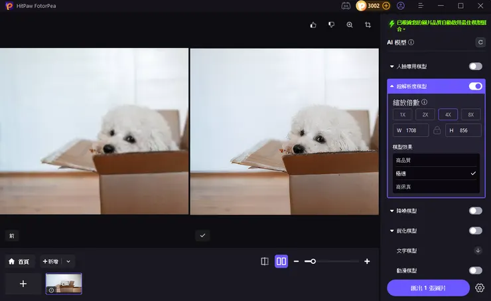Click the add coins plus icon
This screenshot has width=491, height=301.
click(x=386, y=5)
